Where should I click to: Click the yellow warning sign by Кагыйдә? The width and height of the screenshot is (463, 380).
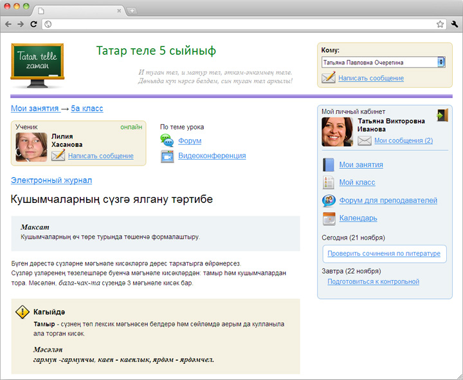(23, 312)
